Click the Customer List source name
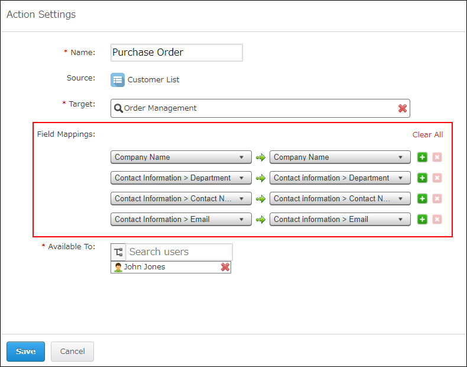467x367 pixels. [153, 80]
